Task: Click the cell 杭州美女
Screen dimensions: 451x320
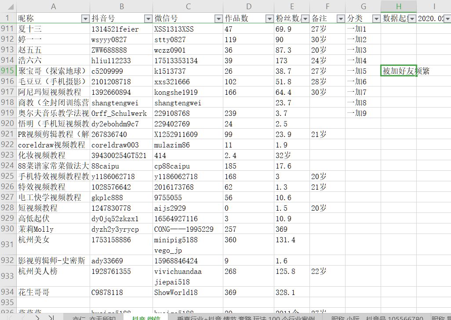Action: click(53, 245)
